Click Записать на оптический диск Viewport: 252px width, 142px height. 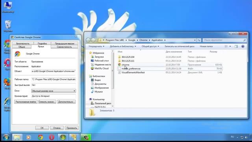click(180, 47)
